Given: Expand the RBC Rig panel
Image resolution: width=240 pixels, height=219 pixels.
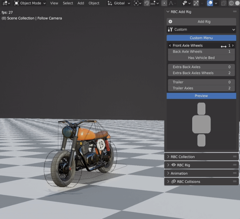Looking at the screenshot, I should click(168, 165).
